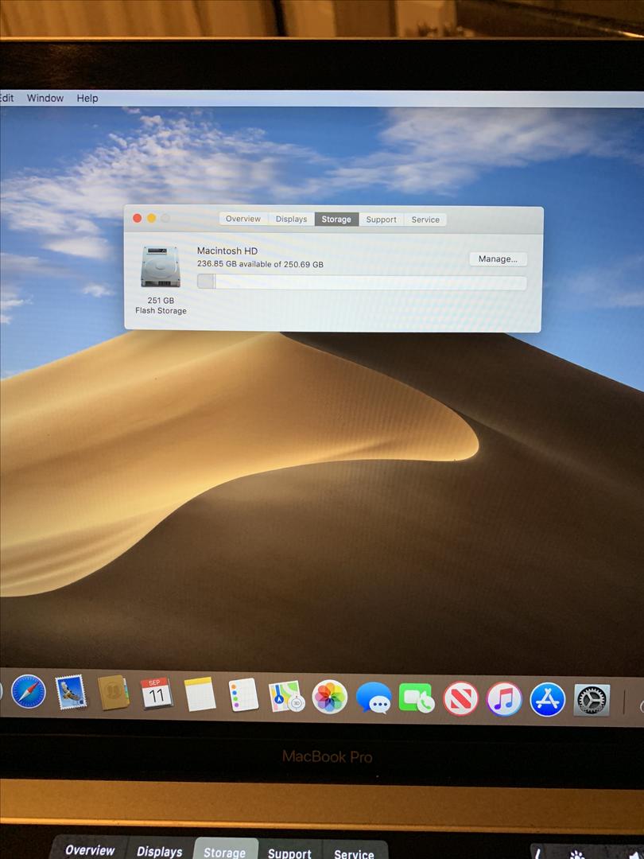The width and height of the screenshot is (644, 859).
Task: Launch the FaceTime app
Action: pyautogui.click(x=416, y=698)
